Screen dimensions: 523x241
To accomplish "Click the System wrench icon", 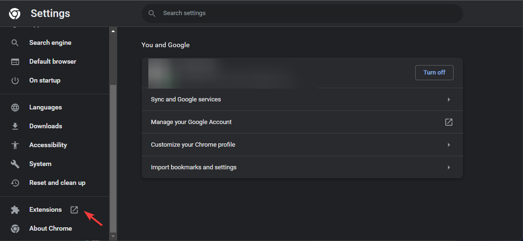I will [x=15, y=164].
